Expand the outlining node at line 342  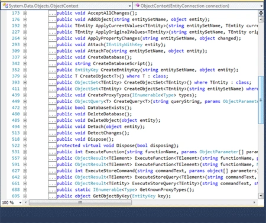[x=25, y=64]
